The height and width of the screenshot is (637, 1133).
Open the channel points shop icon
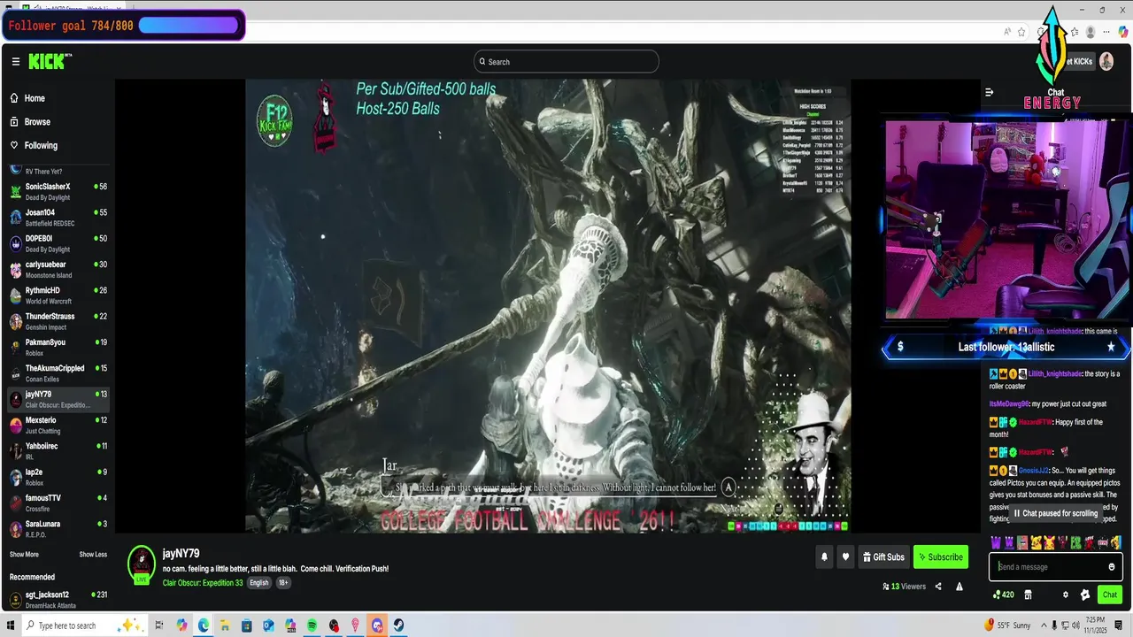point(1028,595)
